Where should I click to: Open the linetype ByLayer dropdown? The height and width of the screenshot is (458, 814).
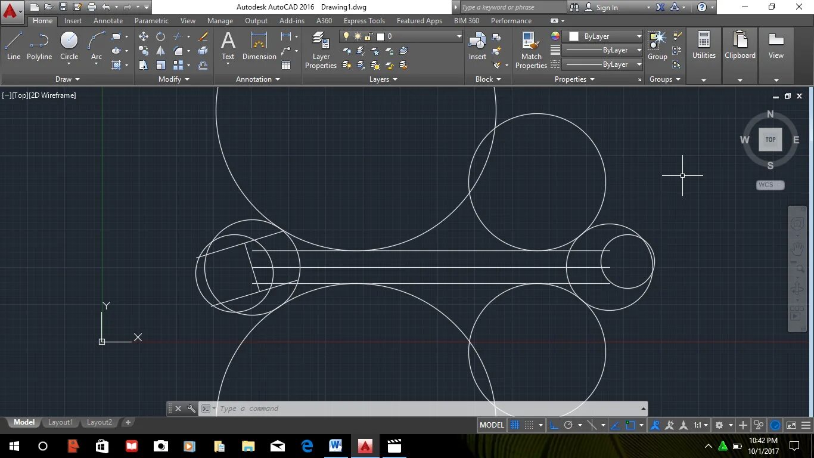(603, 64)
